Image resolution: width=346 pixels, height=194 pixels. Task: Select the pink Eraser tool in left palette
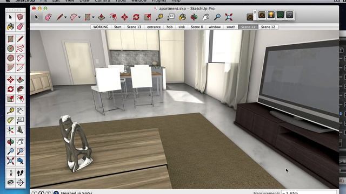point(20,26)
